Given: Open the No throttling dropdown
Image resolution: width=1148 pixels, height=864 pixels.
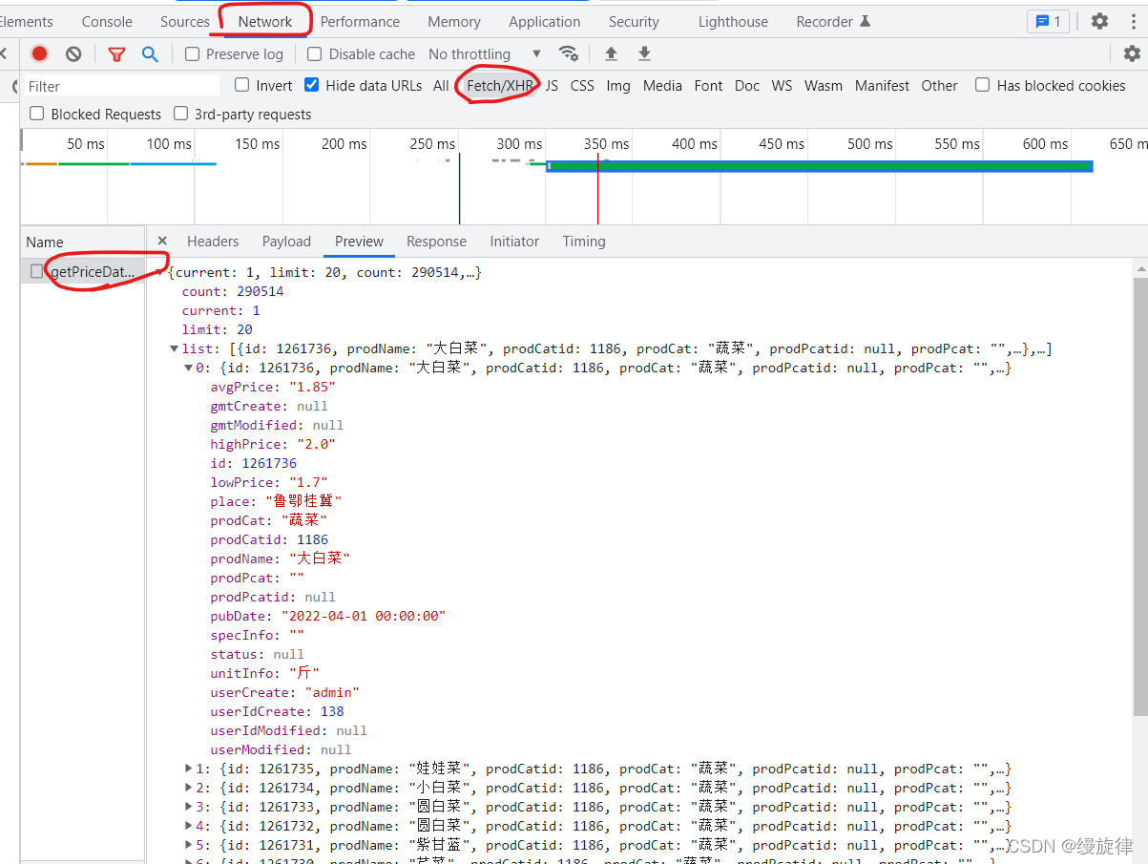Looking at the screenshot, I should point(485,54).
